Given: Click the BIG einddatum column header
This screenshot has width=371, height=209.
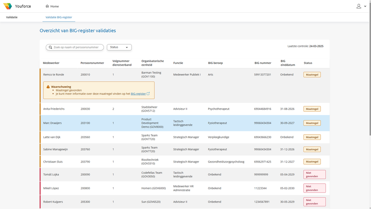Looking at the screenshot, I should (x=287, y=63).
